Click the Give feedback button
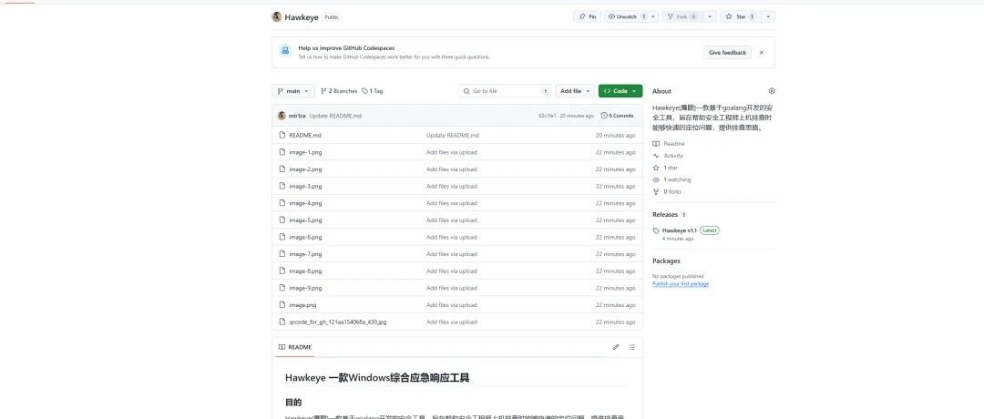 tap(727, 53)
